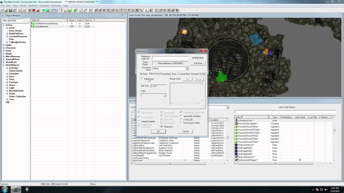Click the green PatrolIdleMarker row icon
The width and height of the screenshot is (344, 193).
click(33, 27)
